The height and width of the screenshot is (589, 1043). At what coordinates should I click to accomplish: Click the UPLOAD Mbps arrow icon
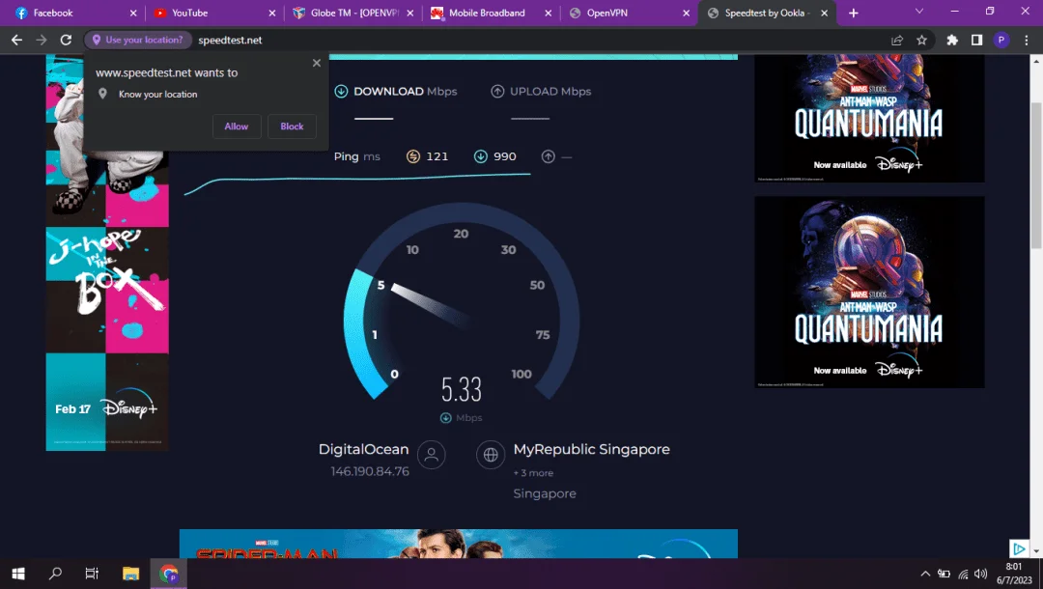pos(497,91)
